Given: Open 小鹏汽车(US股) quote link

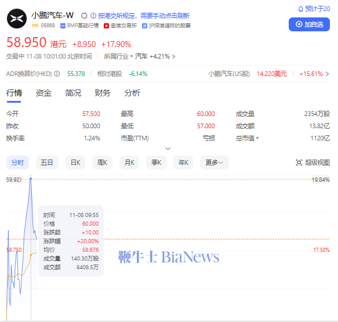Looking at the screenshot, I should (229, 74).
